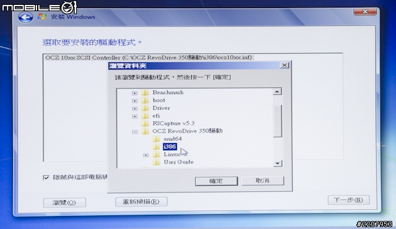
Task: Select the OCZ 10xx SCSI Controller driver entry
Action: click(148, 58)
